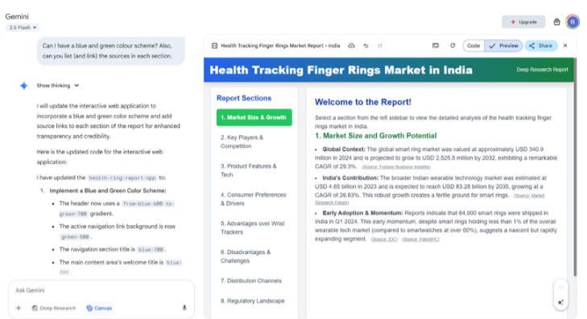Screen dimensions: 587x319
Task: Share the canvas report
Action: tap(541, 46)
